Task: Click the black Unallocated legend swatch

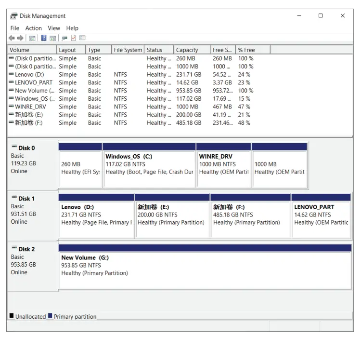Action: [x=12, y=316]
